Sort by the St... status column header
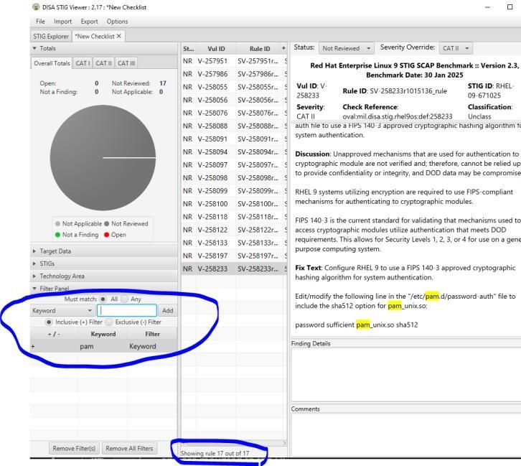This screenshot has height=466, width=521. point(189,49)
